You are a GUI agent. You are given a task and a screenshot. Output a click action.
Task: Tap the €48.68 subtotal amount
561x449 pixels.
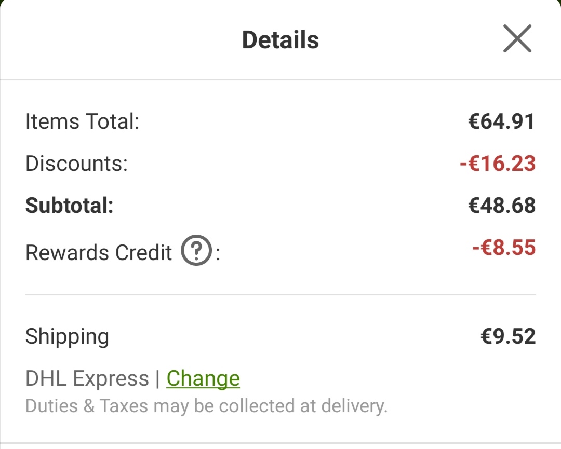click(x=502, y=206)
